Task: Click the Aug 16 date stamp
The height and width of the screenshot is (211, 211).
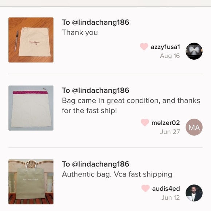Action: click(170, 56)
